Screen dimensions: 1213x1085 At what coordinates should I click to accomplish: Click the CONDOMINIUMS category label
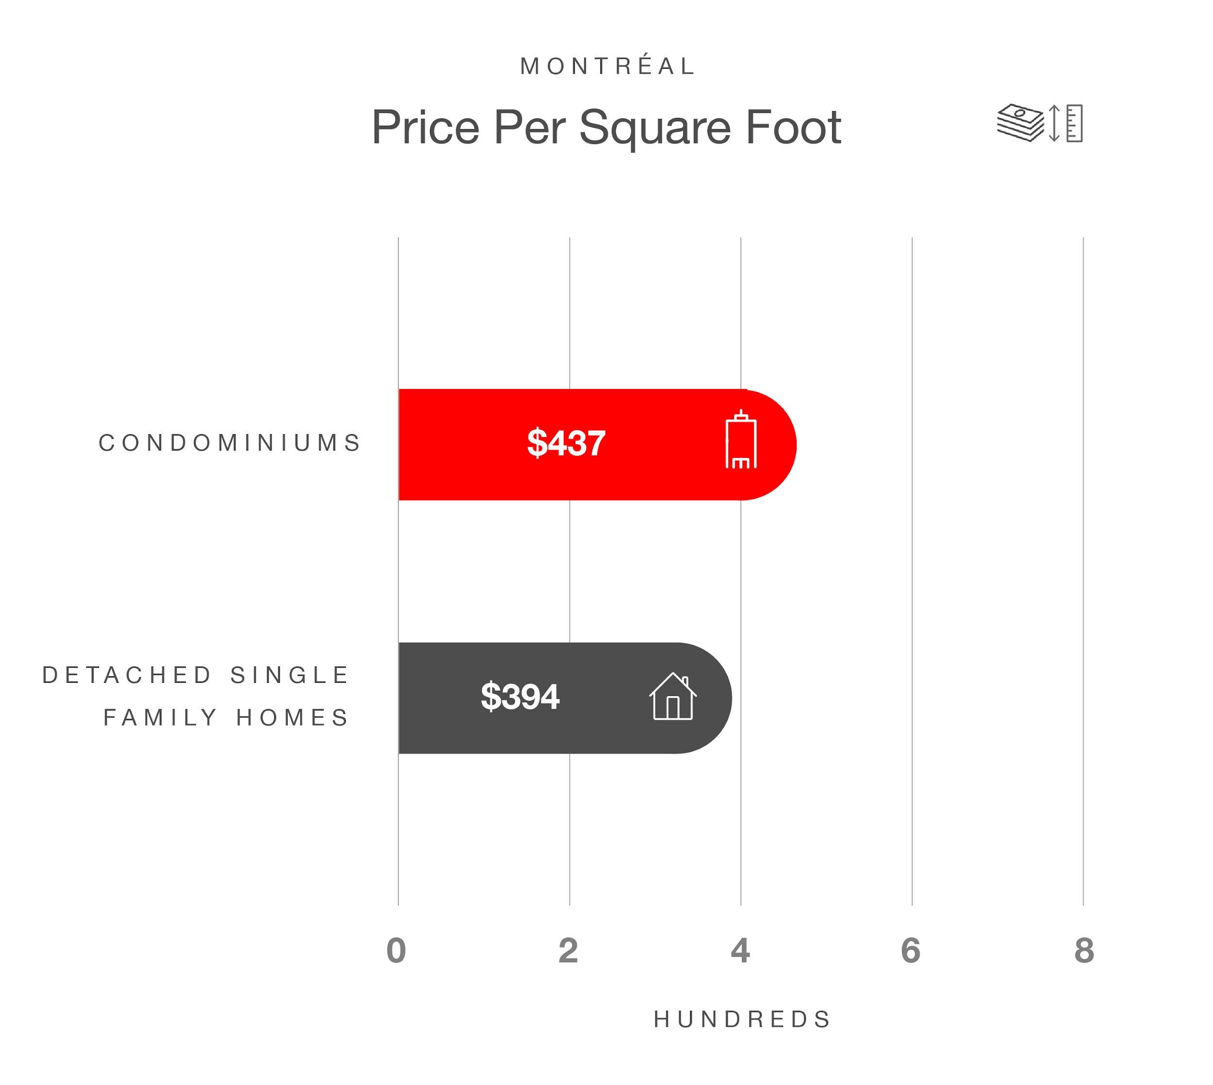tap(230, 443)
